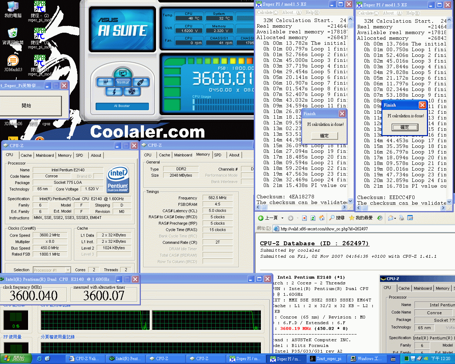Viewport: 455px width, 364px height.
Task: Open Mainboard tab in bottom-right CPU-Z window
Action: [423, 288]
